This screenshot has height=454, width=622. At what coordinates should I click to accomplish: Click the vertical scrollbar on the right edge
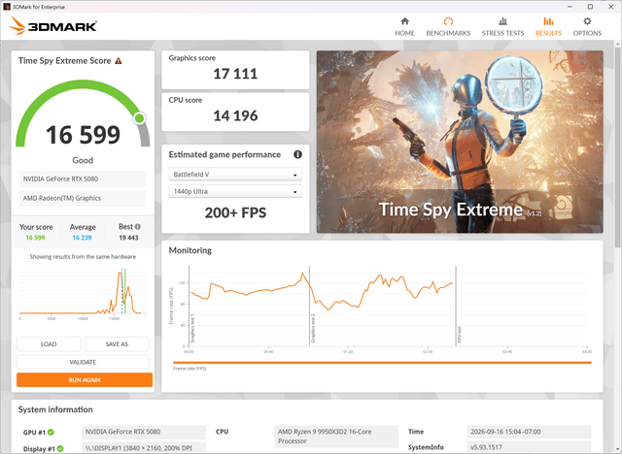(618, 145)
